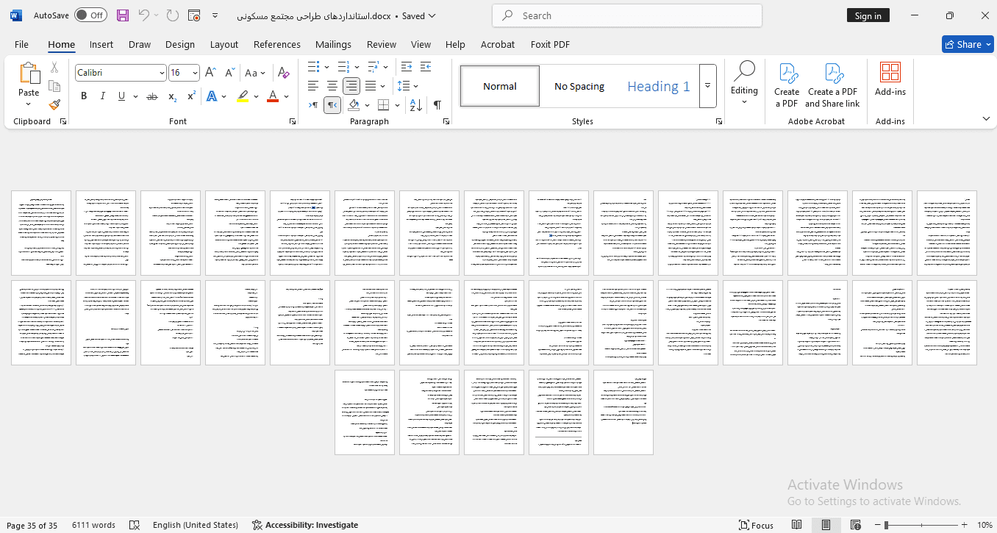Open the Layout tab
Viewport: 997px width, 533px height.
coord(224,44)
